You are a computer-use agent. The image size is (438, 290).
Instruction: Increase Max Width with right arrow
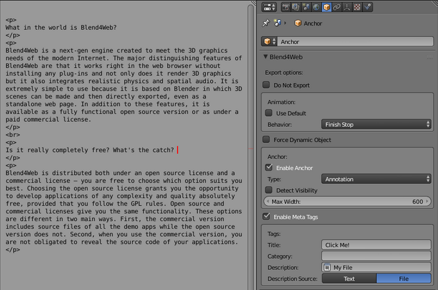coord(427,201)
